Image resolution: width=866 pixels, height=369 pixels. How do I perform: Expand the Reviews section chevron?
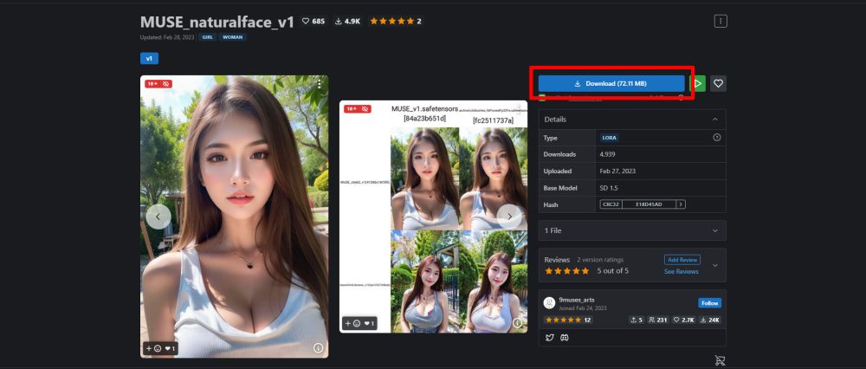point(714,265)
